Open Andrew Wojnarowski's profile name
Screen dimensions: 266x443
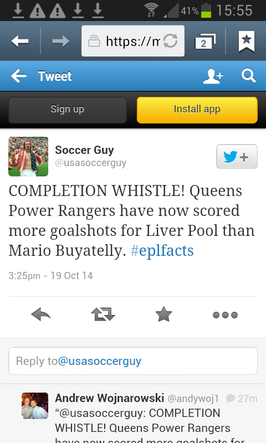(109, 398)
